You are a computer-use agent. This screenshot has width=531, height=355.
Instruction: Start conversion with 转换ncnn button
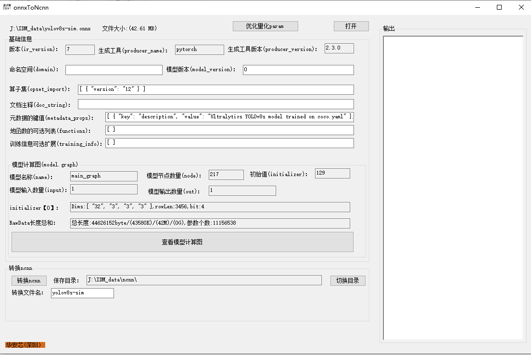pyautogui.click(x=29, y=280)
